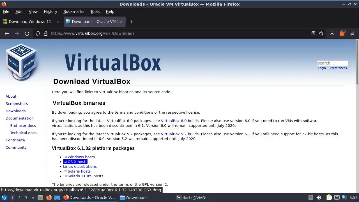Image resolution: width=359 pixels, height=202 pixels.
Task: Click the VirtualBox cube logo
Action: click(x=21, y=62)
